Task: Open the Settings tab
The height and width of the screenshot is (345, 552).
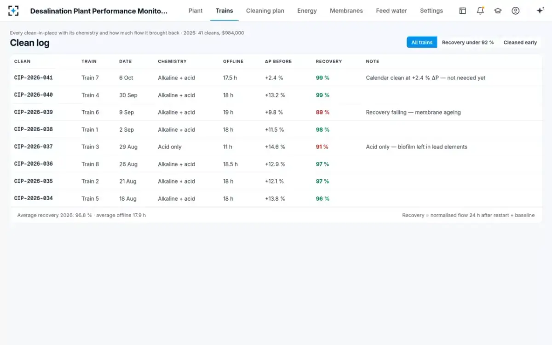Action: coord(431,11)
